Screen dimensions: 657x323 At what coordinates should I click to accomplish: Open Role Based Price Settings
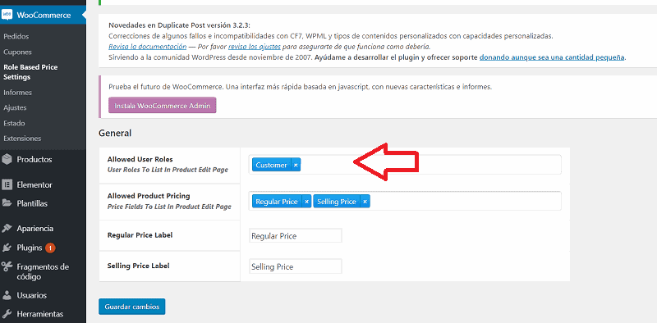coord(30,72)
